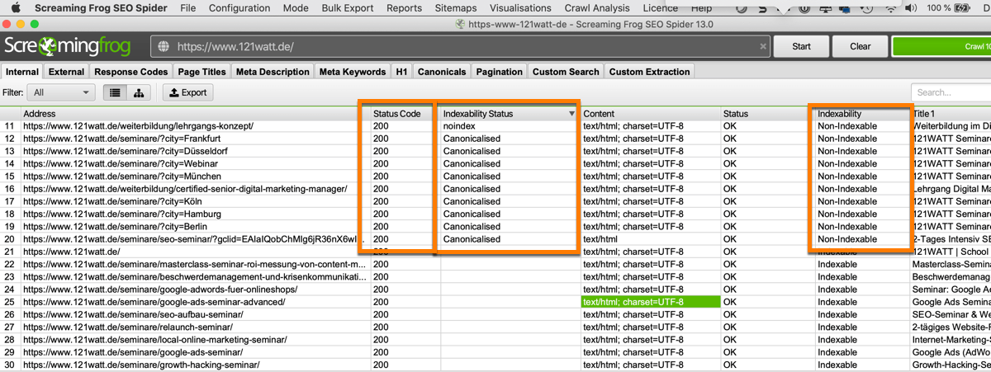Open the File menu
991x372 pixels.
tap(187, 8)
